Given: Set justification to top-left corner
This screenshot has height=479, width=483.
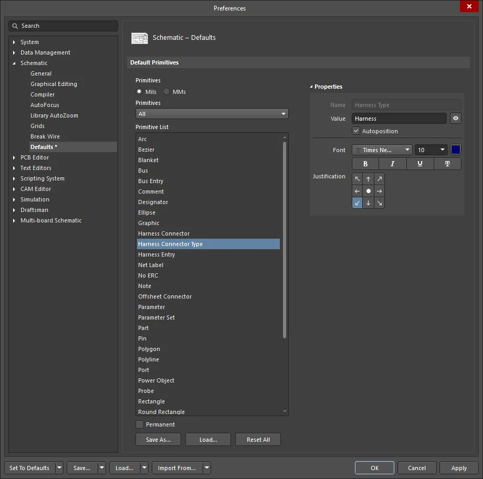Looking at the screenshot, I should pyautogui.click(x=357, y=179).
